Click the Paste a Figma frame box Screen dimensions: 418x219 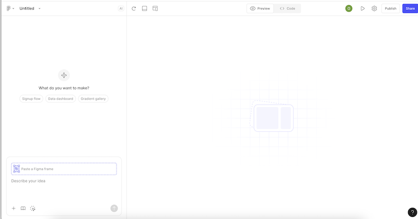point(64,169)
